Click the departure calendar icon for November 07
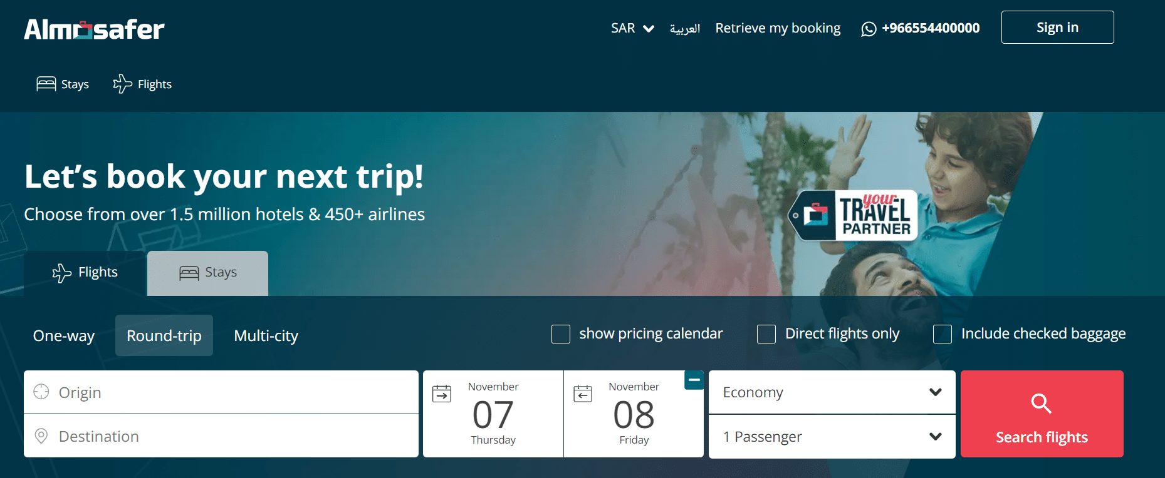The image size is (1165, 478). pos(442,394)
